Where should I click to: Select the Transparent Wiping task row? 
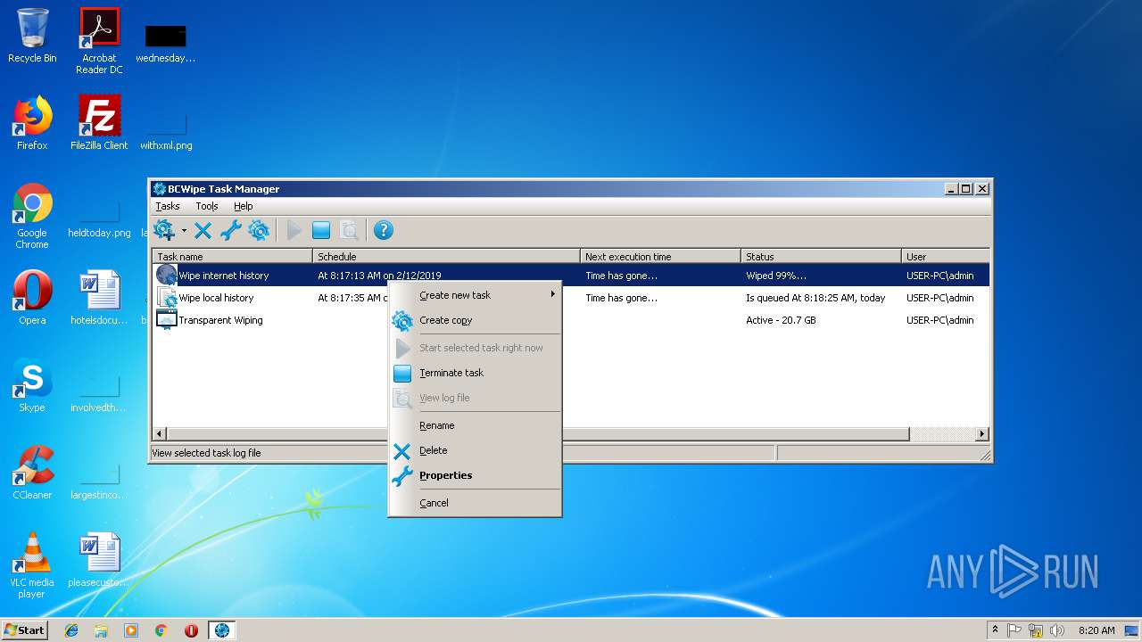pyautogui.click(x=571, y=320)
